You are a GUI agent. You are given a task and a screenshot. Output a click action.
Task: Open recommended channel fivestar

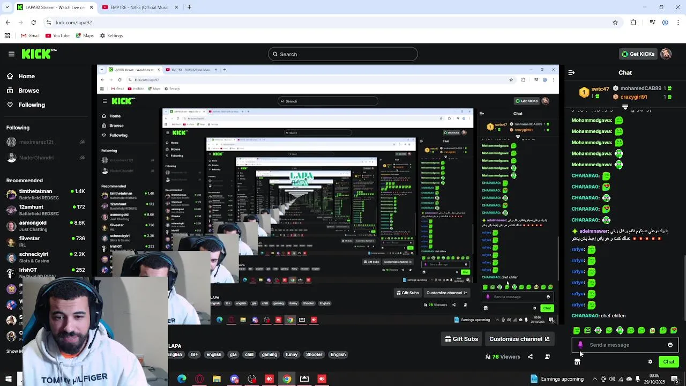point(46,241)
